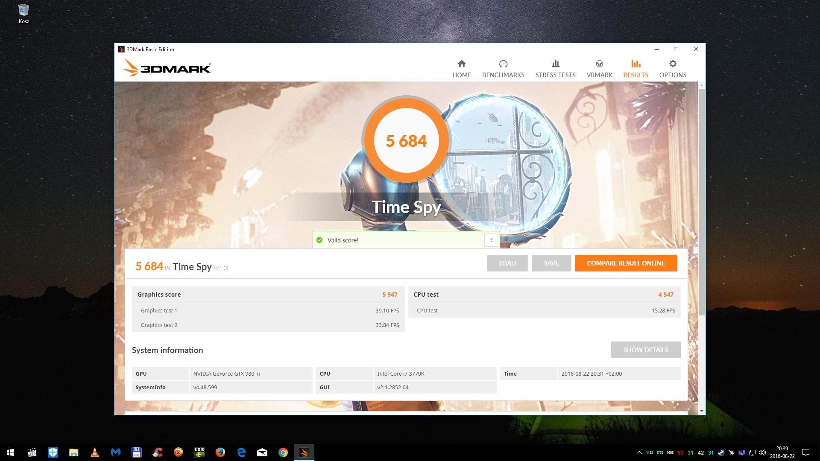Click the scrollbar up arrow
Image resolution: width=820 pixels, height=461 pixels.
(702, 86)
